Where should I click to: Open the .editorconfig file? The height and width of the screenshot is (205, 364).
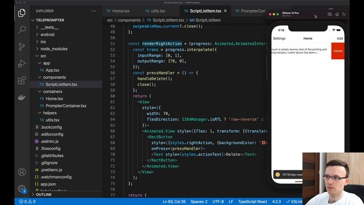point(52,134)
